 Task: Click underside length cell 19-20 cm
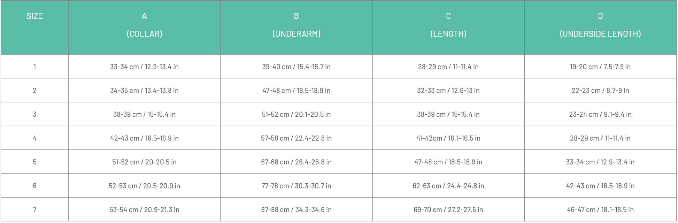600,67
